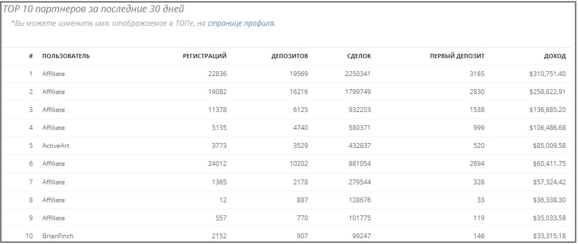Image resolution: width=578 pixels, height=244 pixels.
Task: Click the rank 1 Affiliate name
Action: pos(53,74)
